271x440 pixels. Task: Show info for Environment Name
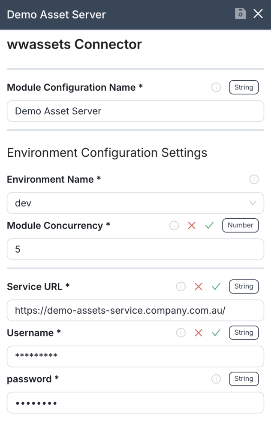coord(254,179)
